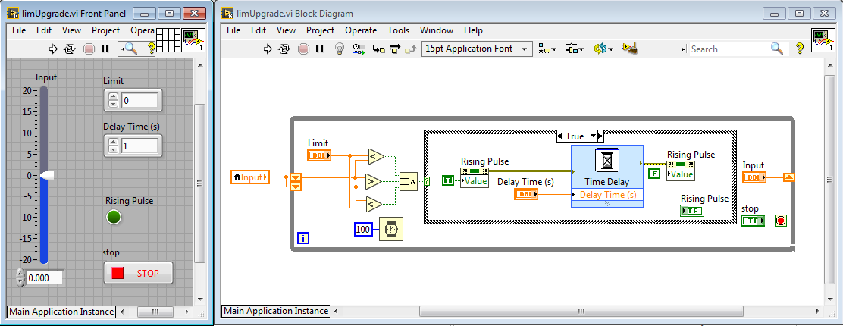Click the loop iteration terminal i

[302, 238]
